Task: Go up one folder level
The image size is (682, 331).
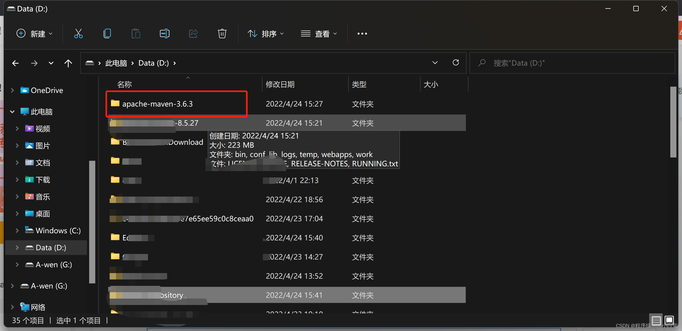Action: click(68, 63)
